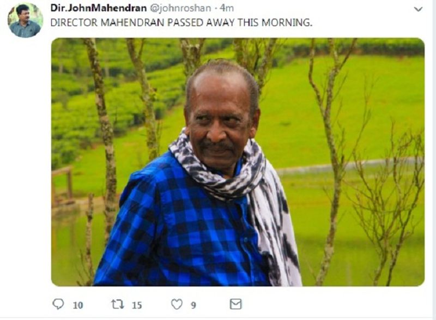Open the Dir.JohnMahendran profile name link
This screenshot has width=436, height=320.
99,8
